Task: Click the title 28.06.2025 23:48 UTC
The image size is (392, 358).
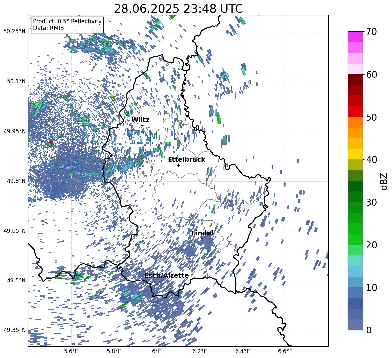Action: [x=178, y=9]
